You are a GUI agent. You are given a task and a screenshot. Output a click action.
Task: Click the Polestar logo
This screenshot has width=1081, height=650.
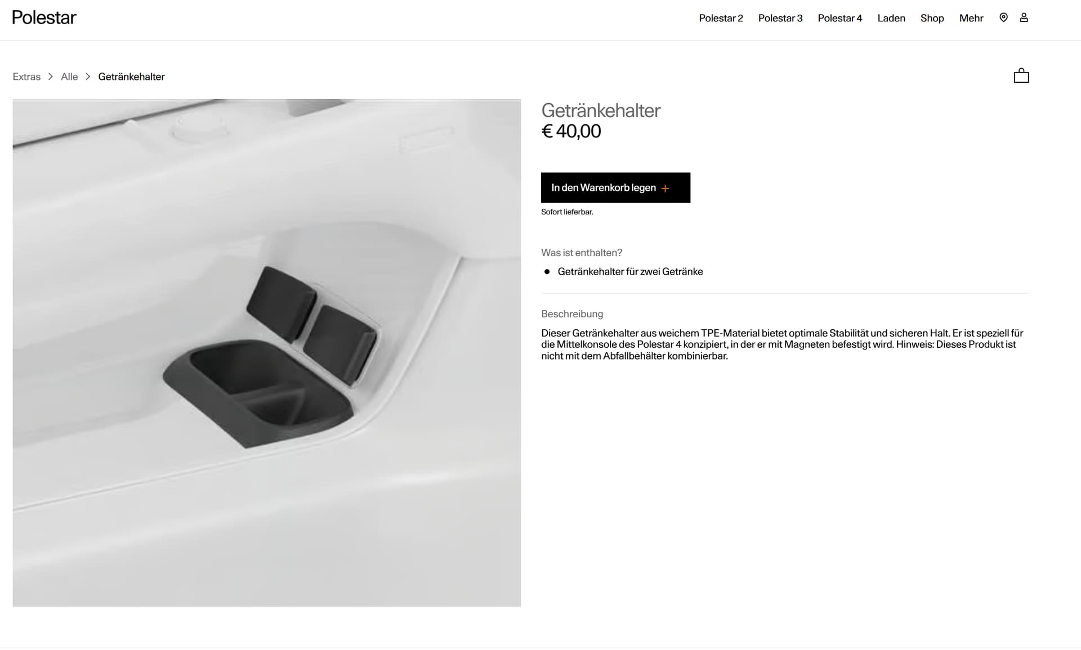(x=44, y=17)
